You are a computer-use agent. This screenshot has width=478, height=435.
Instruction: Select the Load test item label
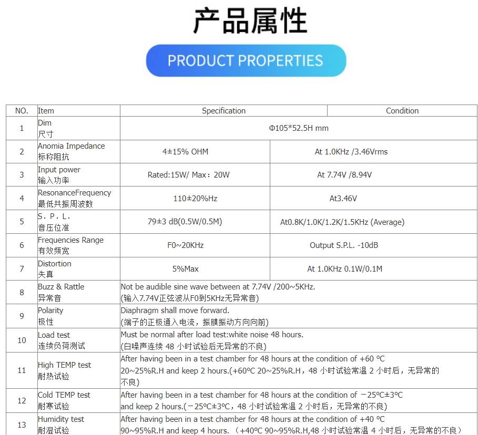tap(54, 335)
